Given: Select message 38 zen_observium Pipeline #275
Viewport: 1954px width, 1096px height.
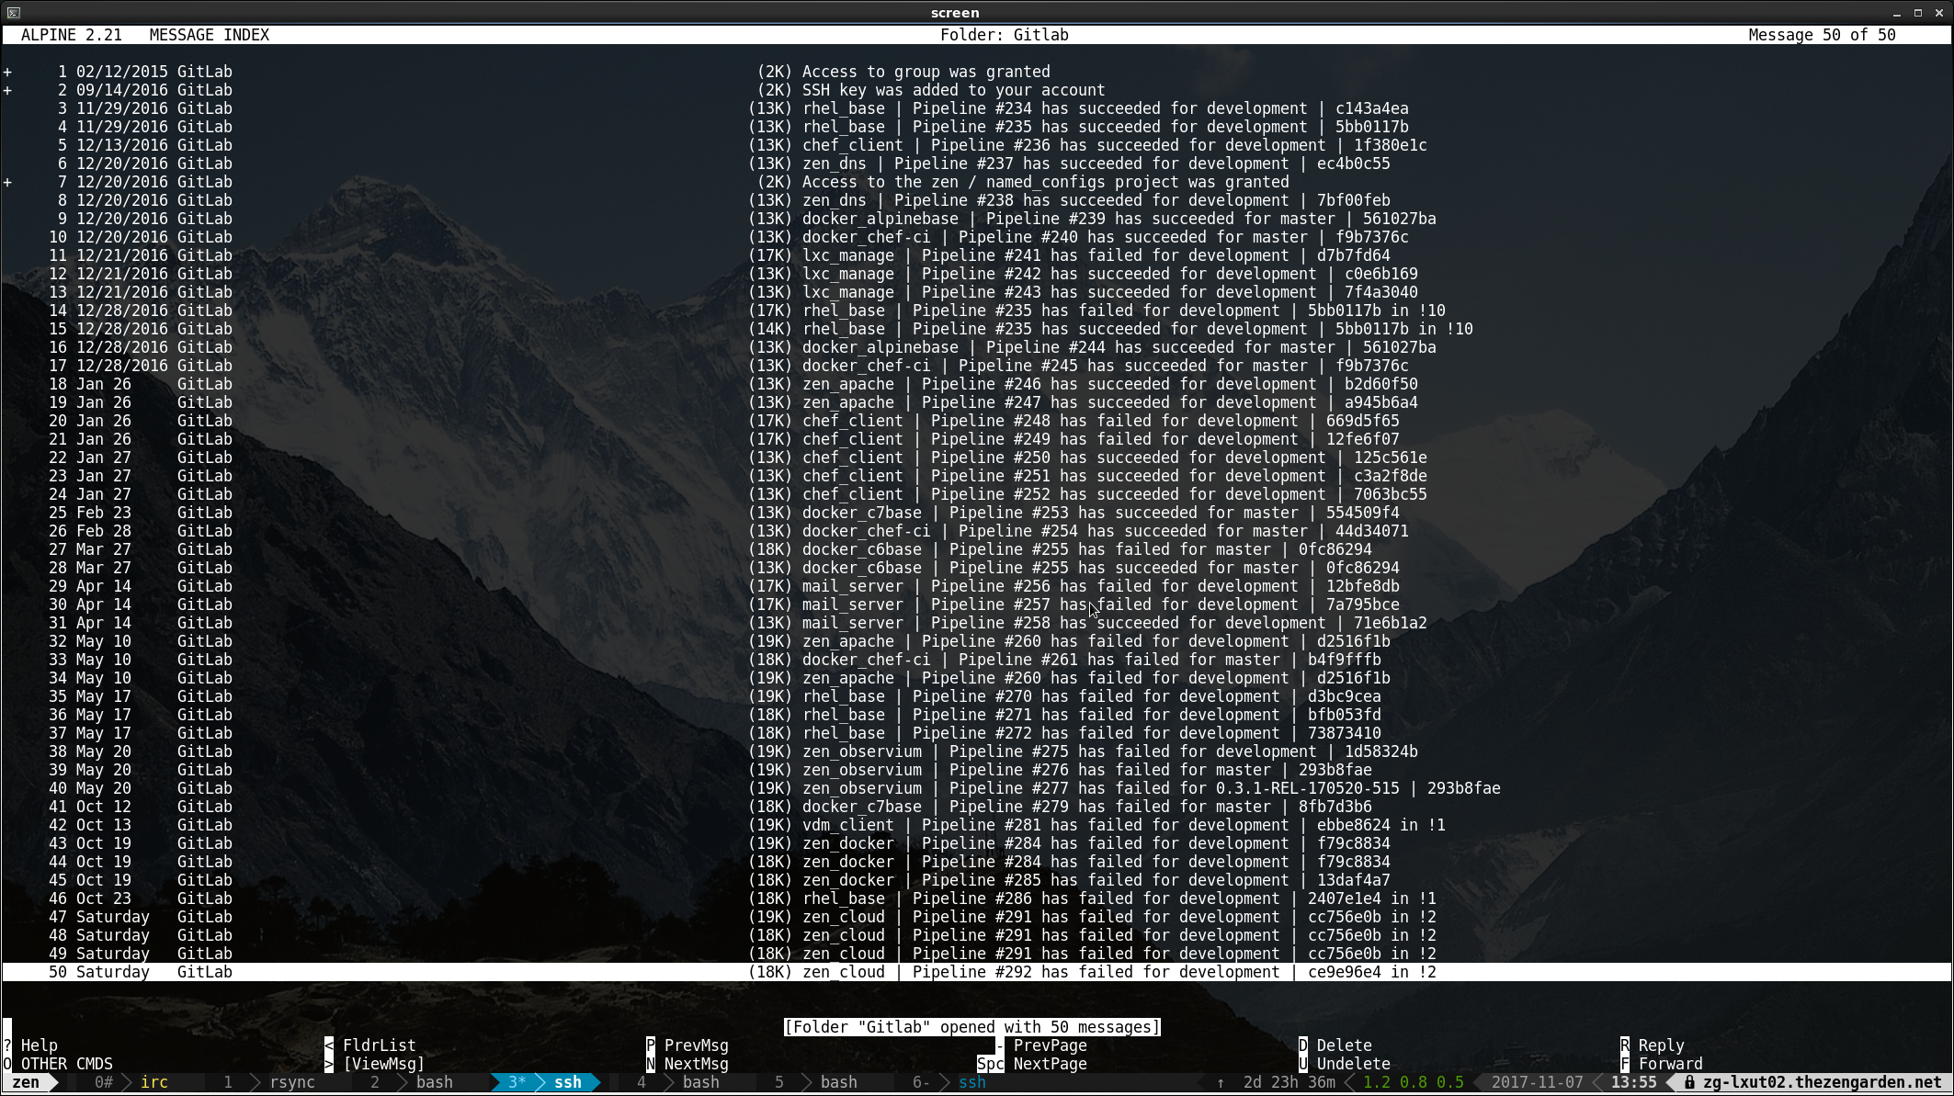Looking at the screenshot, I should pyautogui.click(x=977, y=751).
